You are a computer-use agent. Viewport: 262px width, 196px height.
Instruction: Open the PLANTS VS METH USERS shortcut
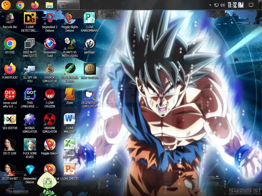click(x=70, y=48)
